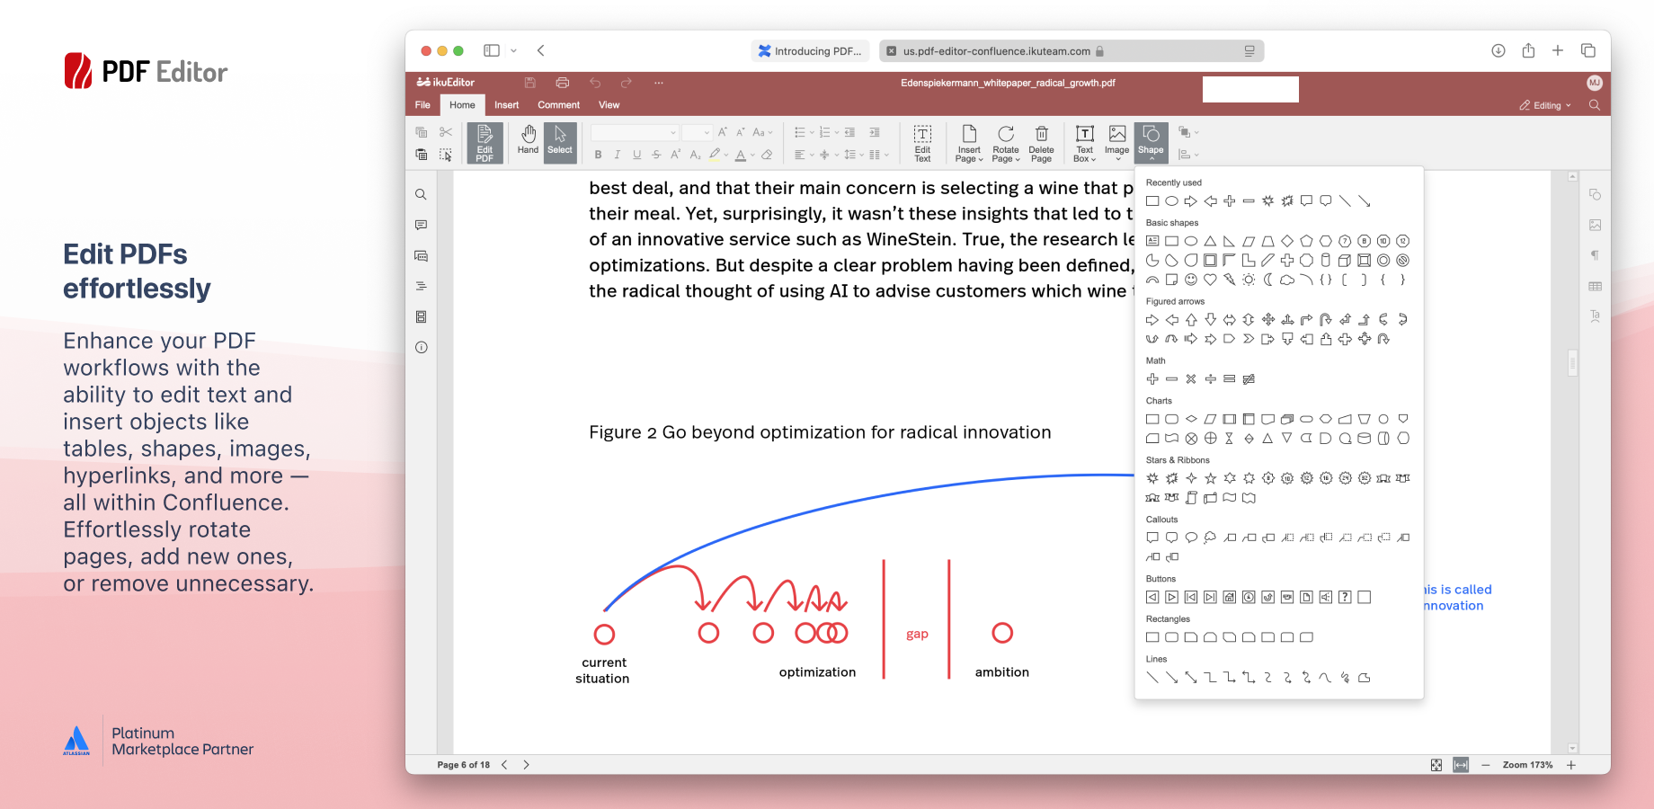
Task: Toggle Italic formatting
Action: coord(618,155)
